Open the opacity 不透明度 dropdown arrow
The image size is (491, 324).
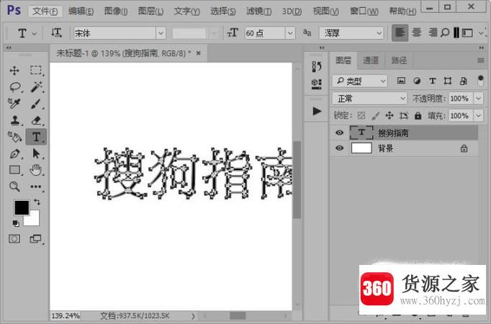coord(479,99)
